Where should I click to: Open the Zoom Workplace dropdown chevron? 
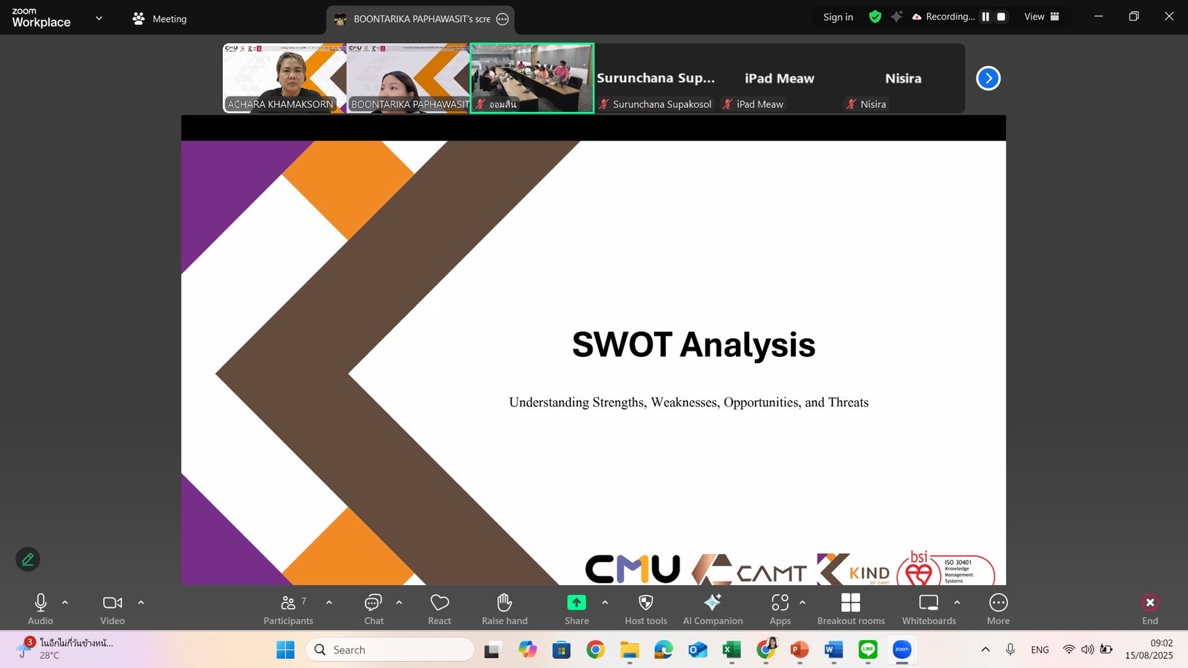click(x=99, y=18)
